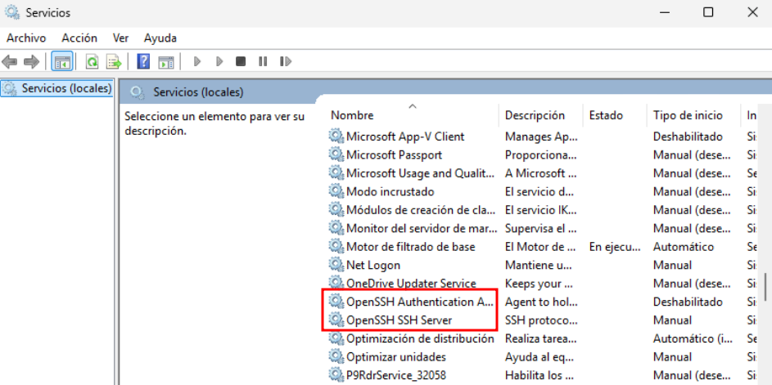Open the Ayuda menu

tap(160, 38)
